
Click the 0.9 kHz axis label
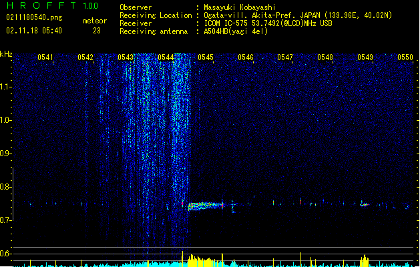coord(6,154)
